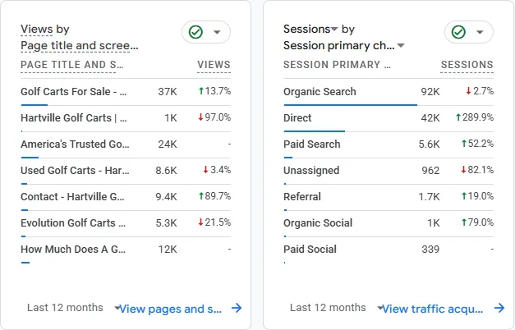This screenshot has height=330, width=515.
Task: Click 52.2% increase value
Action: (477, 144)
